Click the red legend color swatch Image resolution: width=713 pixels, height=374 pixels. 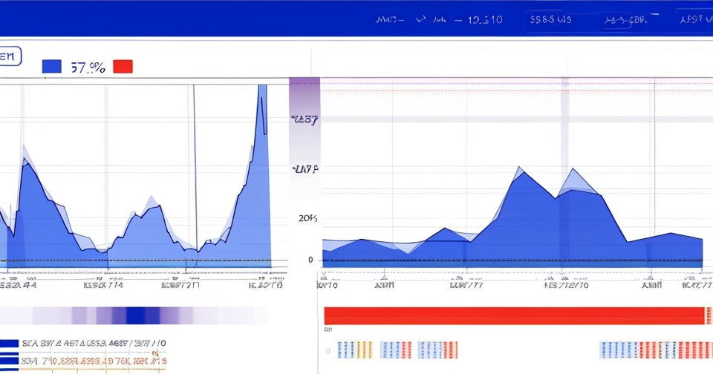(x=123, y=66)
